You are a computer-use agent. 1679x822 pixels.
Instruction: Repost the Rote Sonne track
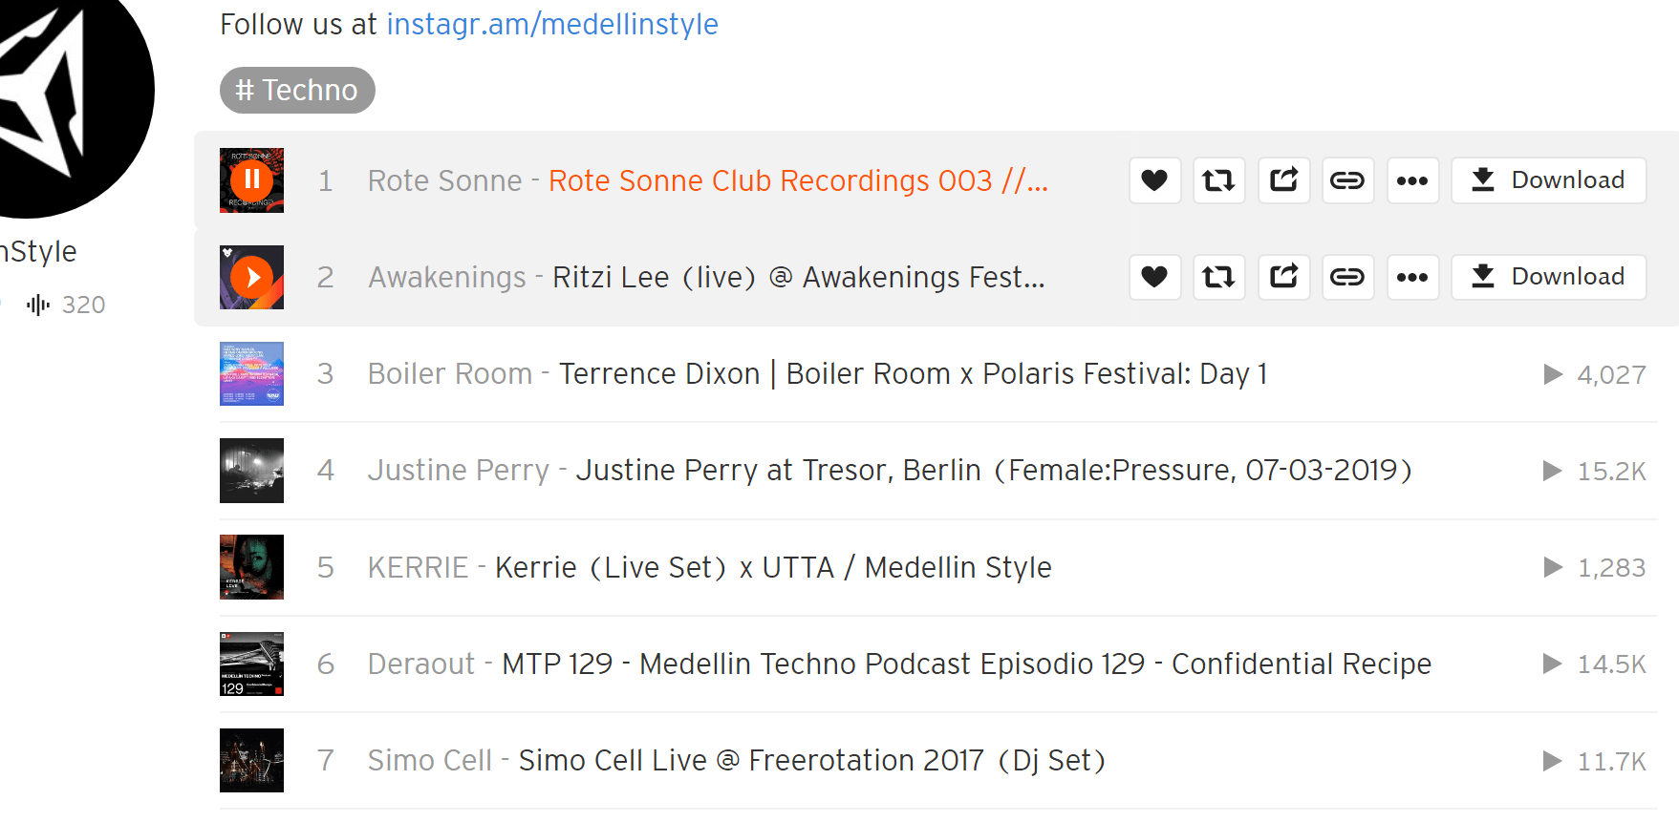click(1218, 179)
